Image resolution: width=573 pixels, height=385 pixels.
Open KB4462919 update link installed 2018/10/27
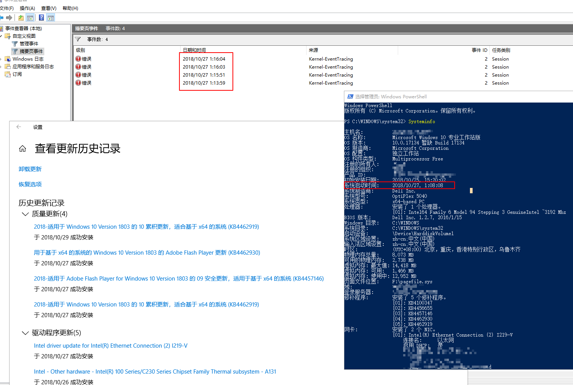pyautogui.click(x=147, y=304)
